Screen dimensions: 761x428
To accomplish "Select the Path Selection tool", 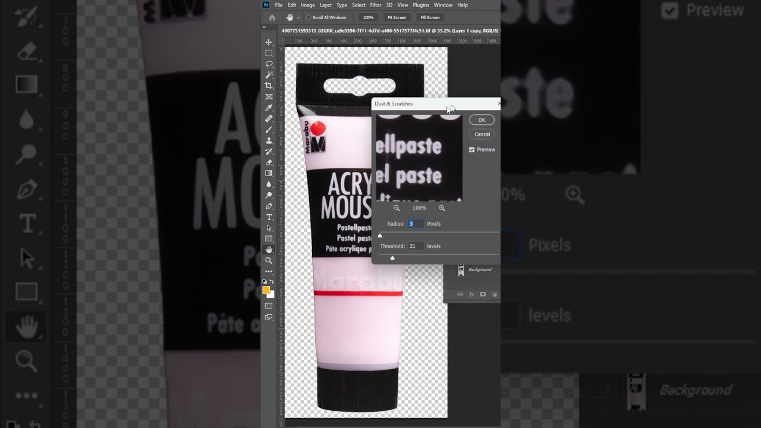I will tap(269, 228).
